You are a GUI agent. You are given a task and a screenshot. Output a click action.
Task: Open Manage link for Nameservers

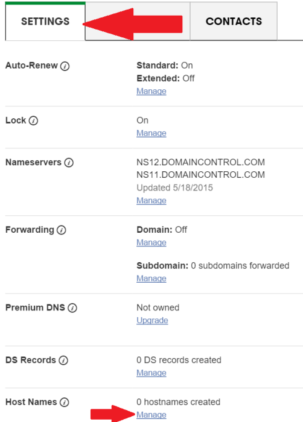(151, 201)
